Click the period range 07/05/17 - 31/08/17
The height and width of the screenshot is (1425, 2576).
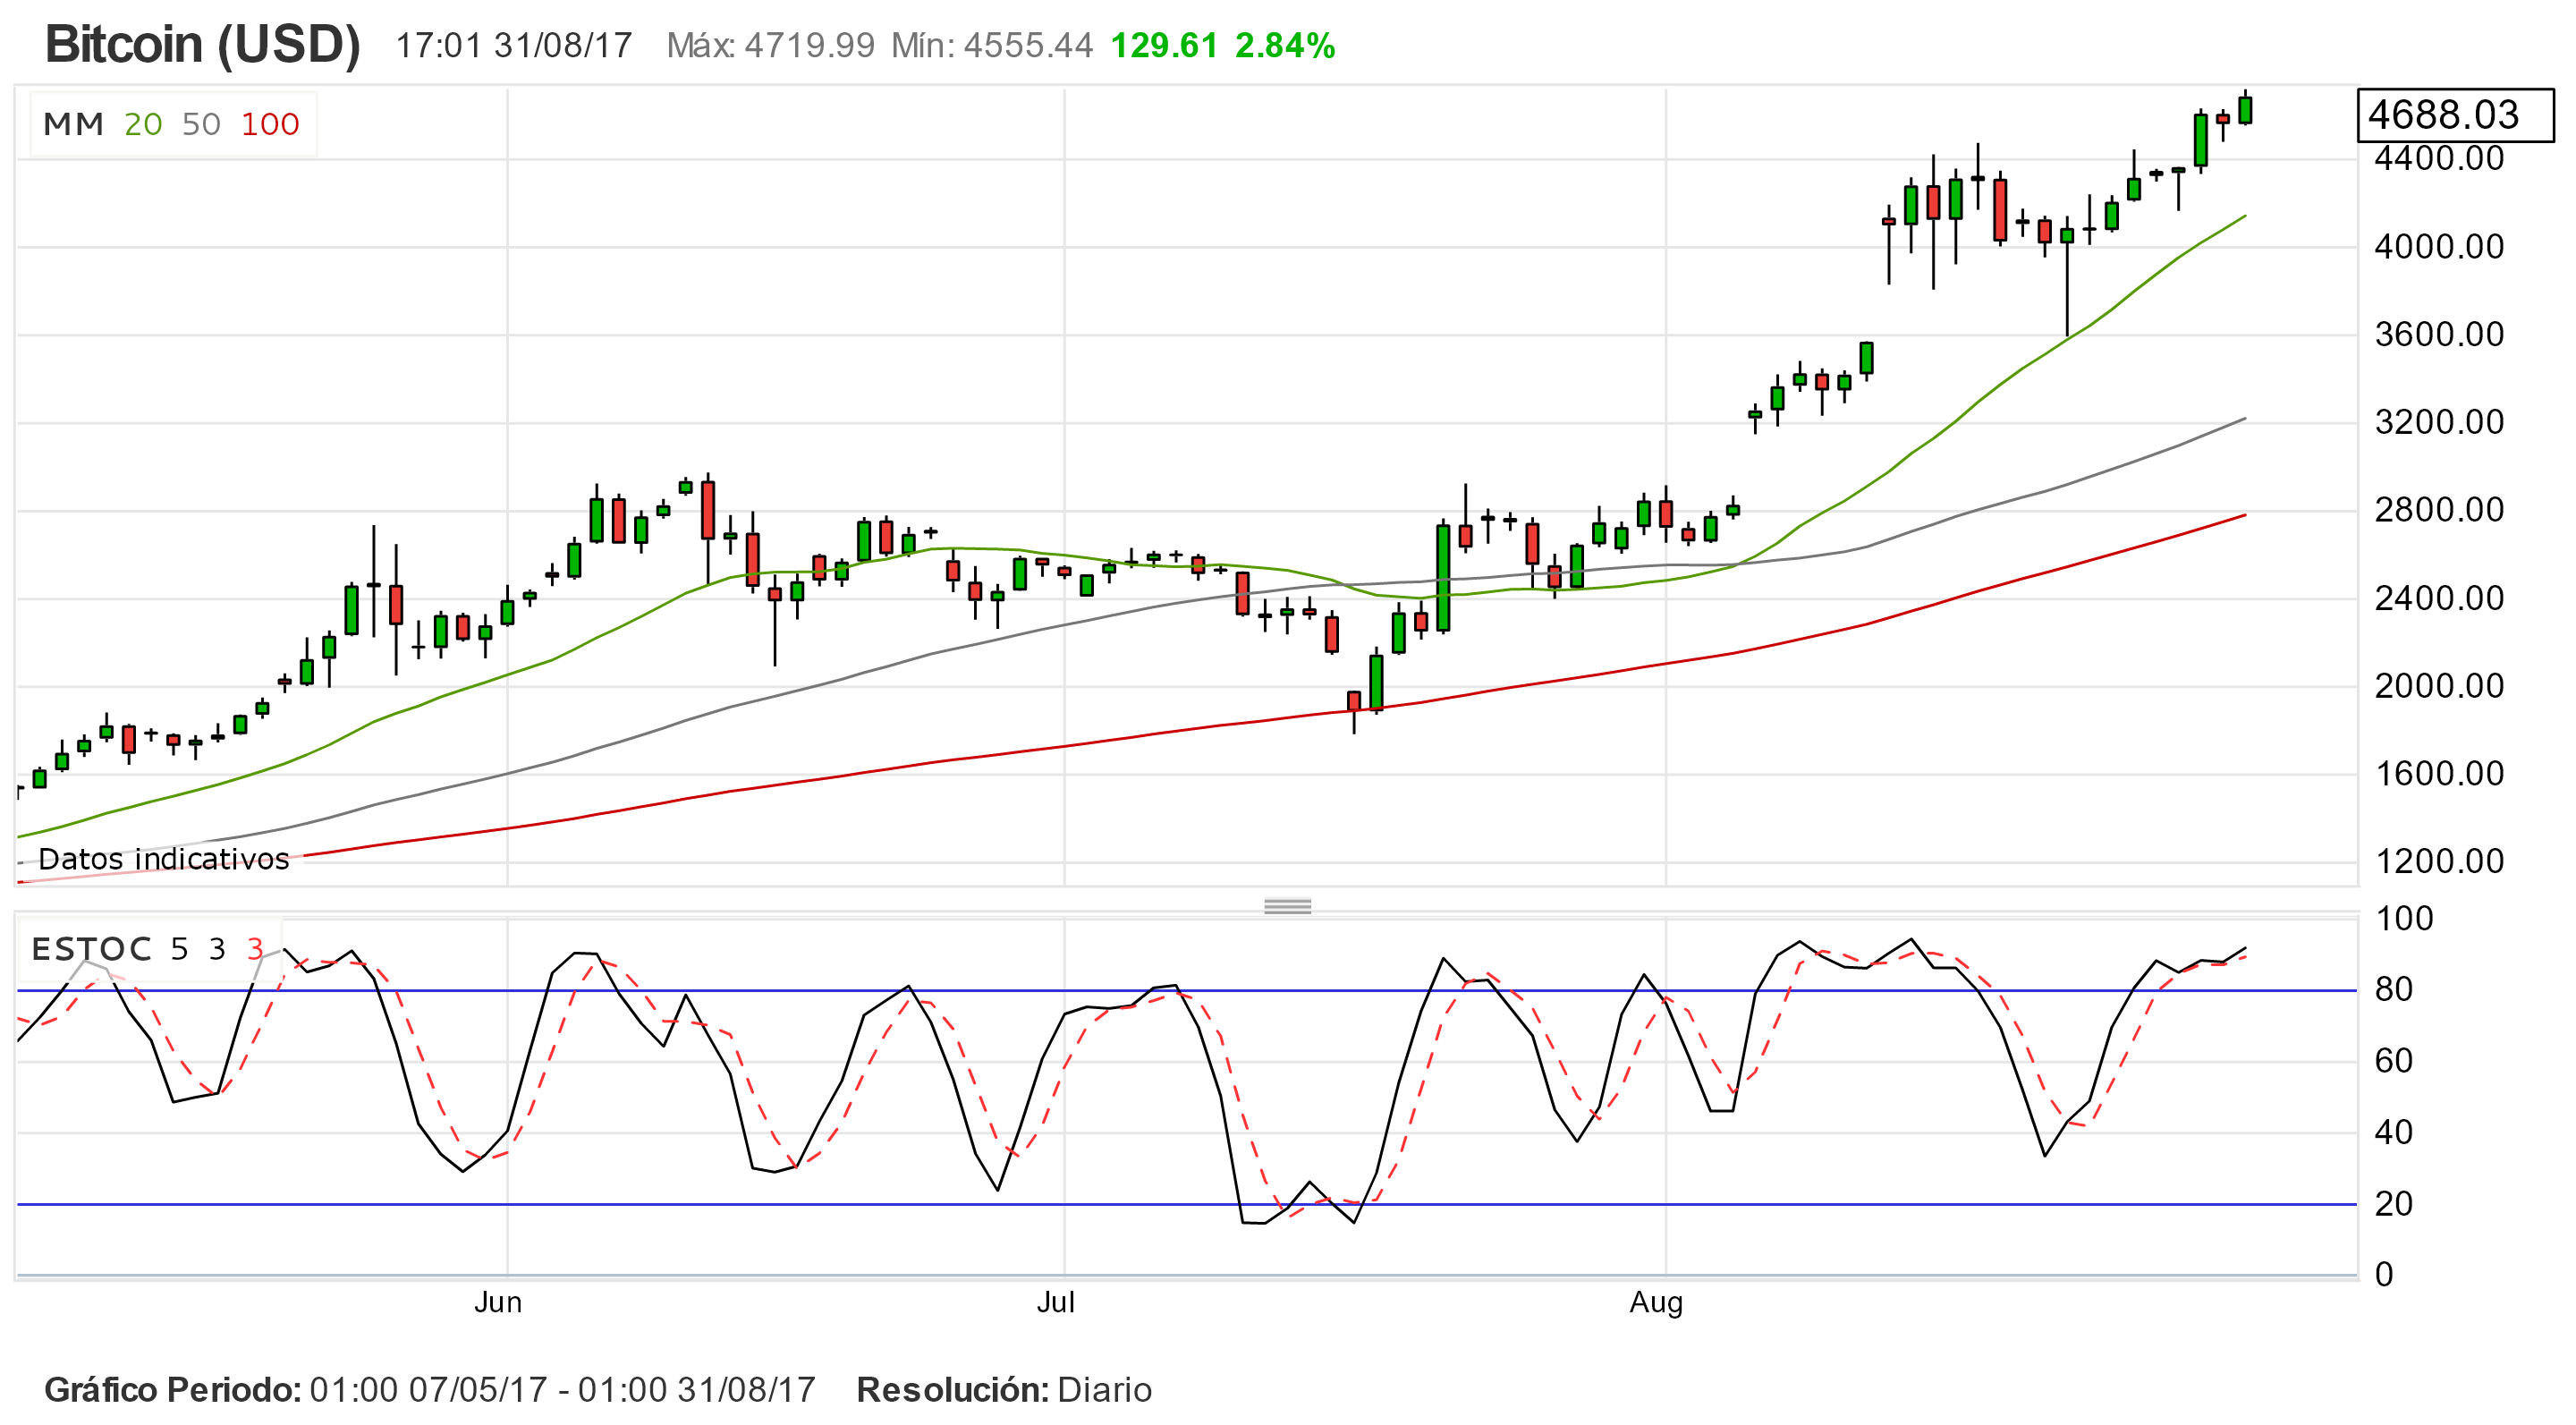point(563,1391)
